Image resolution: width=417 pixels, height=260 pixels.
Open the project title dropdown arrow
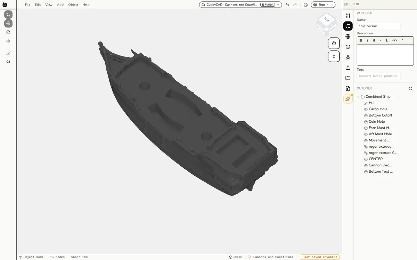point(278,5)
